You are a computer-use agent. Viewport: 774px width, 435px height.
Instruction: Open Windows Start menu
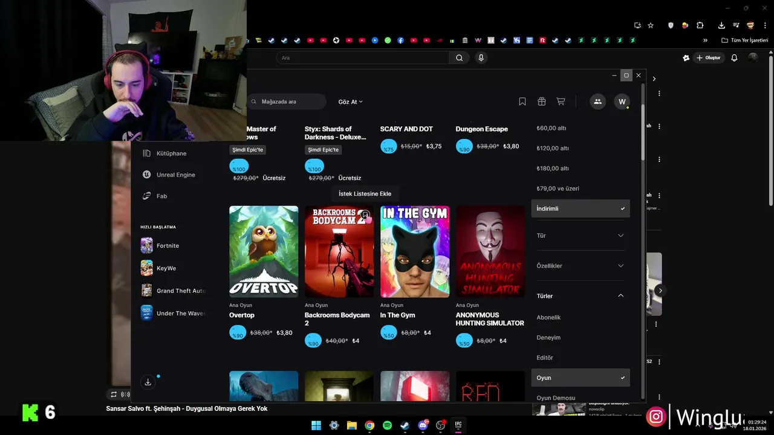[316, 425]
